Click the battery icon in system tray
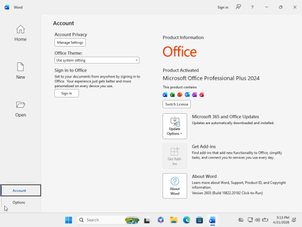This screenshot has height=227, width=302. click(x=265, y=220)
